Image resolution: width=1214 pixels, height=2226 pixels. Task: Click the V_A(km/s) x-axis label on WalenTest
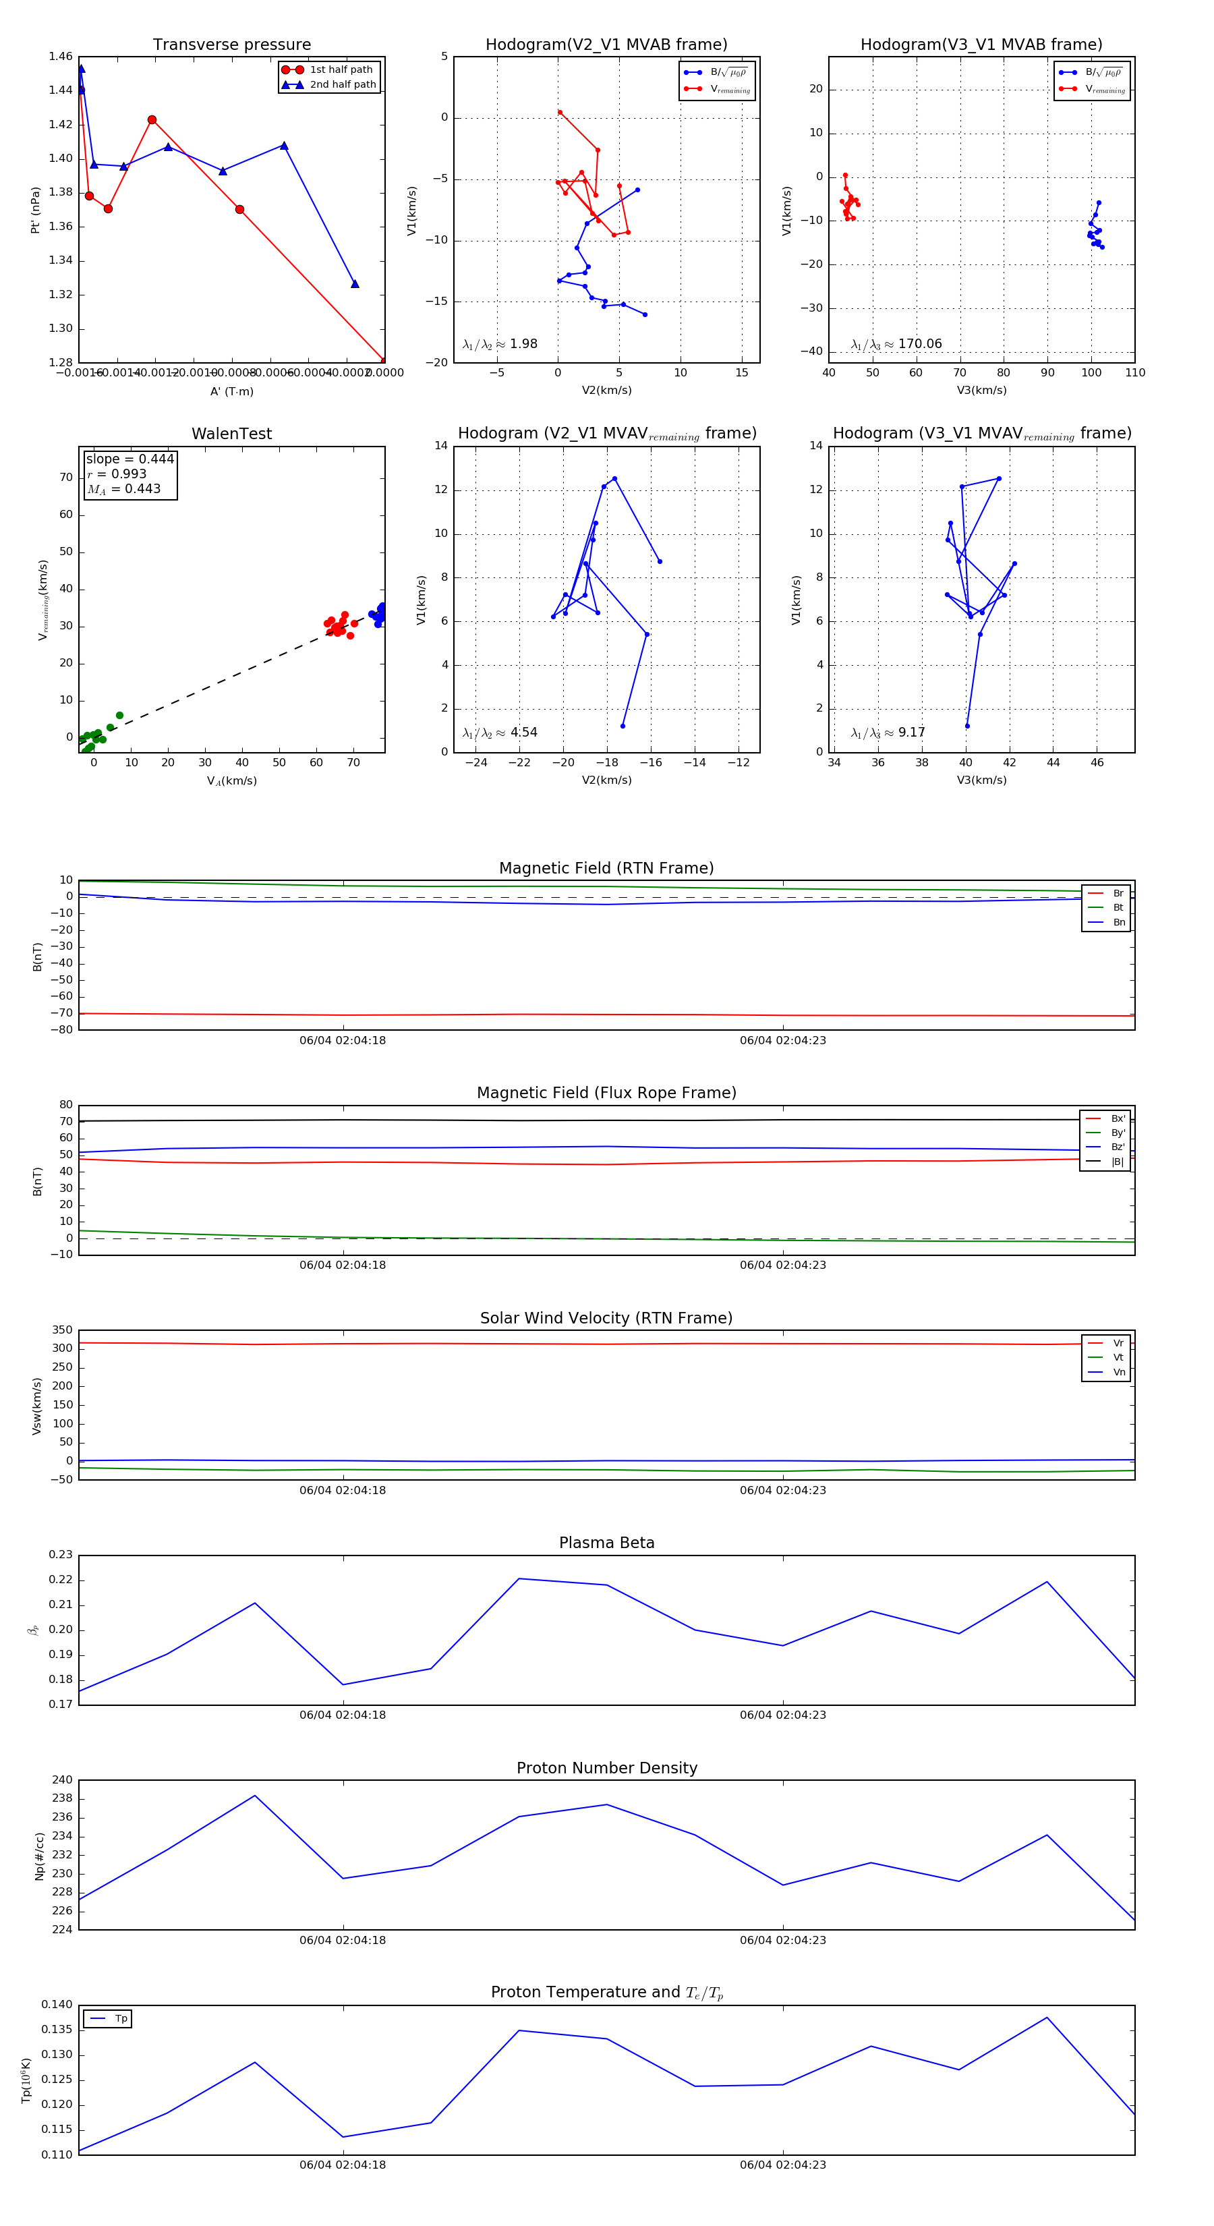(231, 781)
